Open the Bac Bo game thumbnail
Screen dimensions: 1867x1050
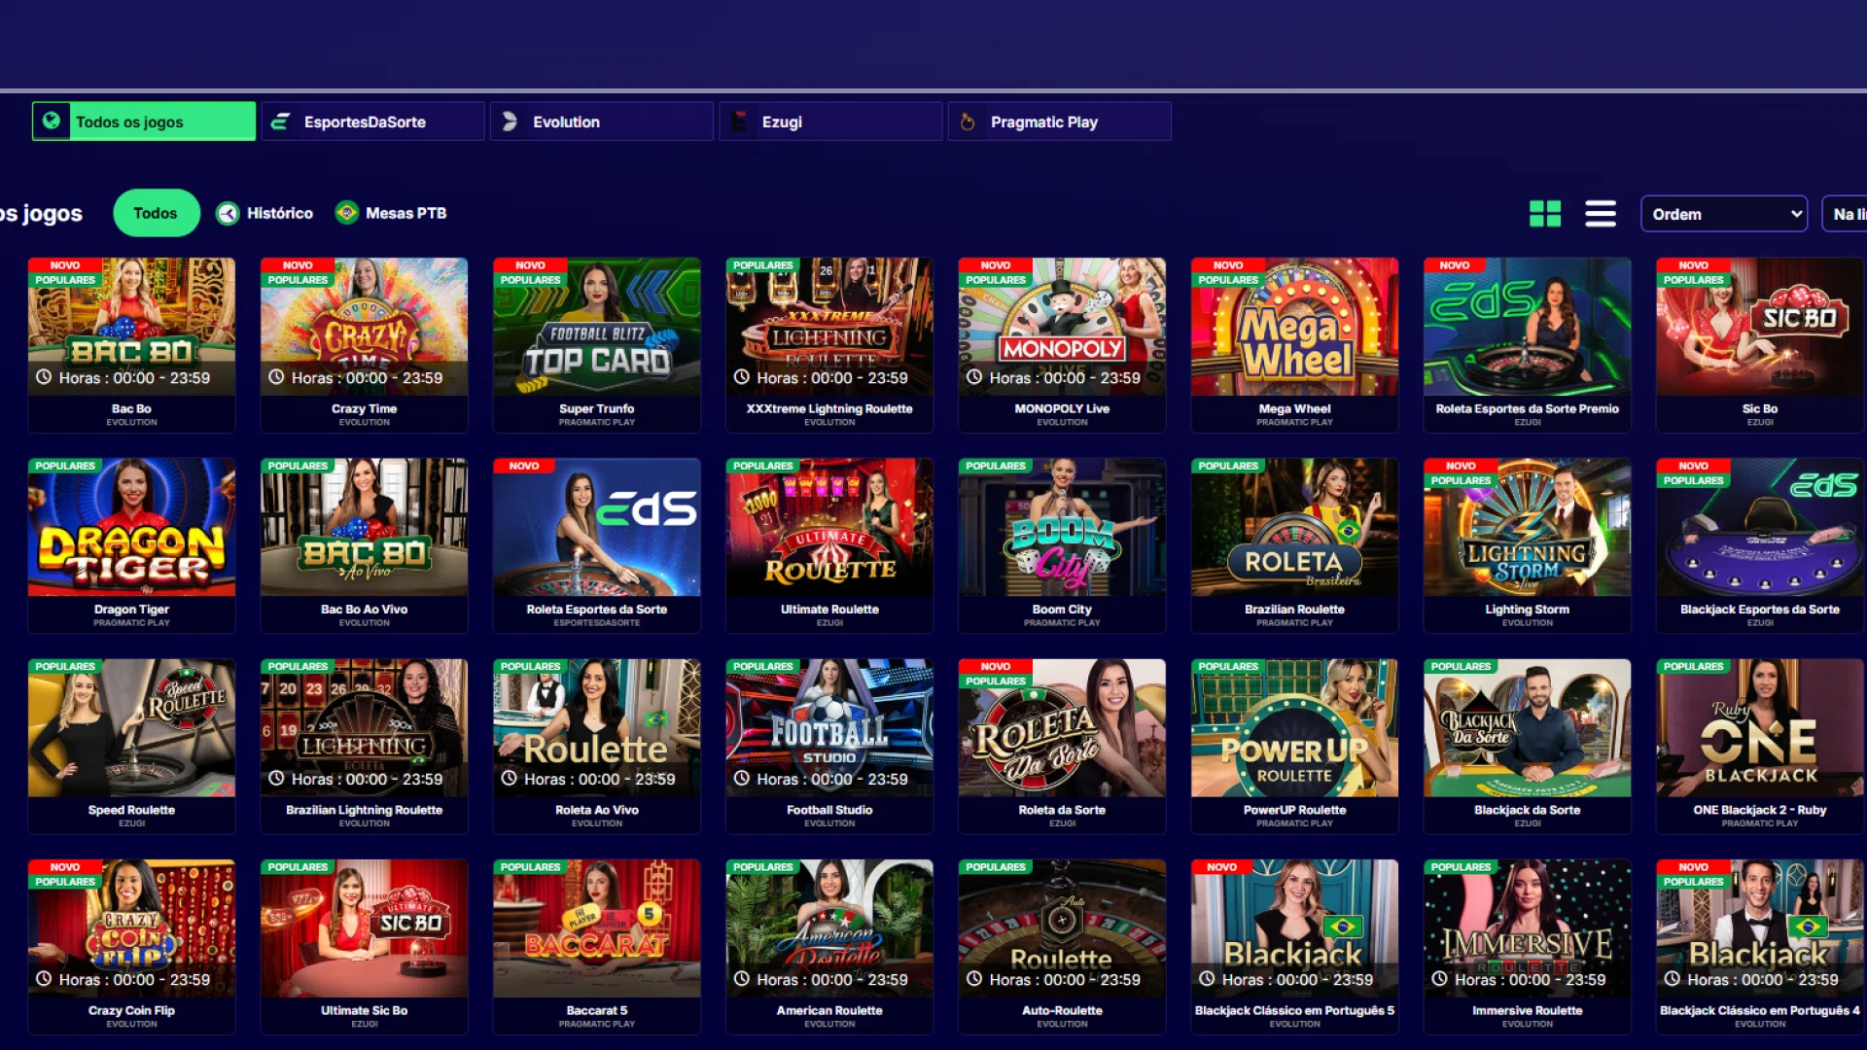pos(131,327)
